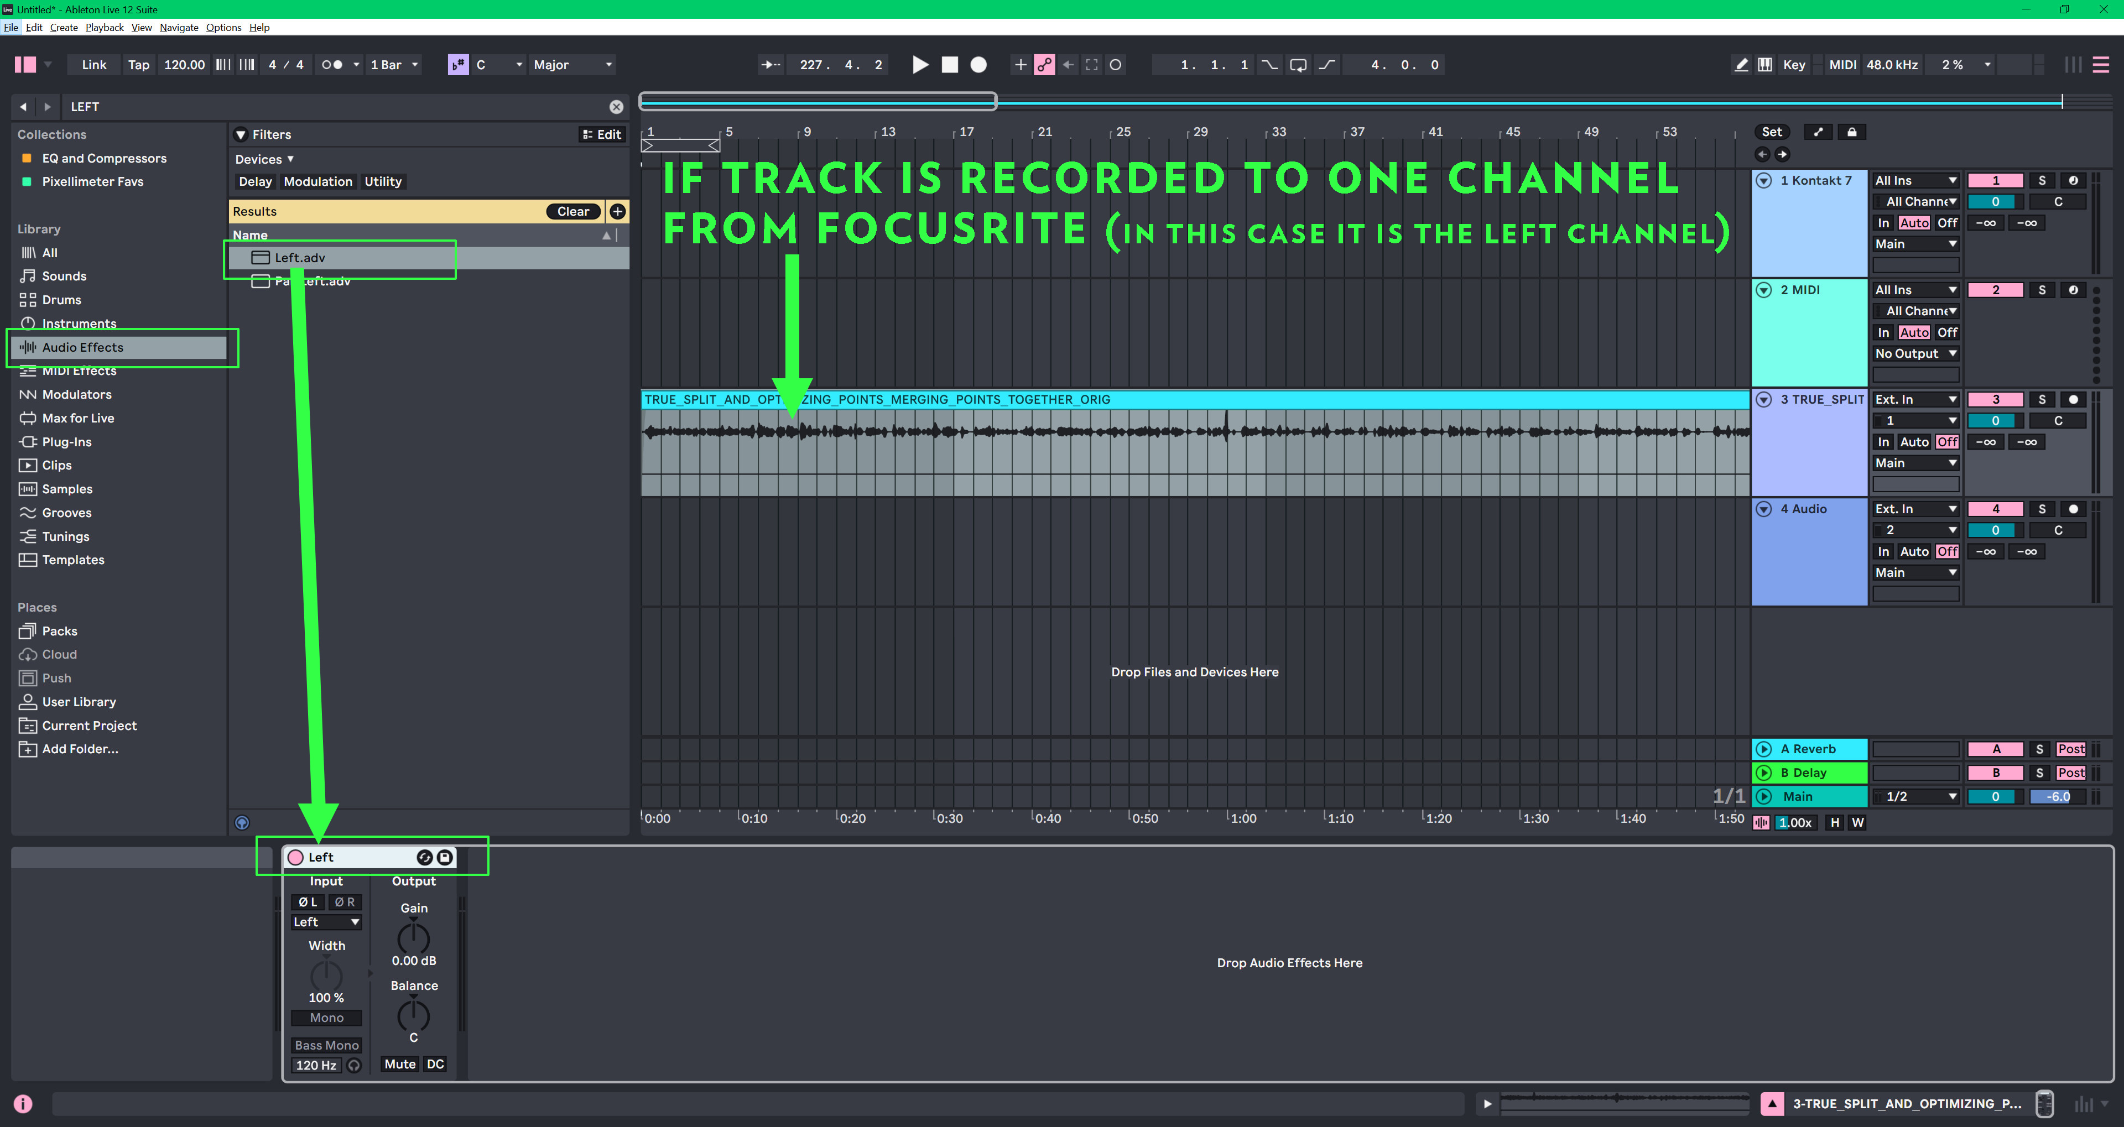2124x1127 pixels.
Task: Open the Plug-Ins category
Action: click(x=66, y=442)
